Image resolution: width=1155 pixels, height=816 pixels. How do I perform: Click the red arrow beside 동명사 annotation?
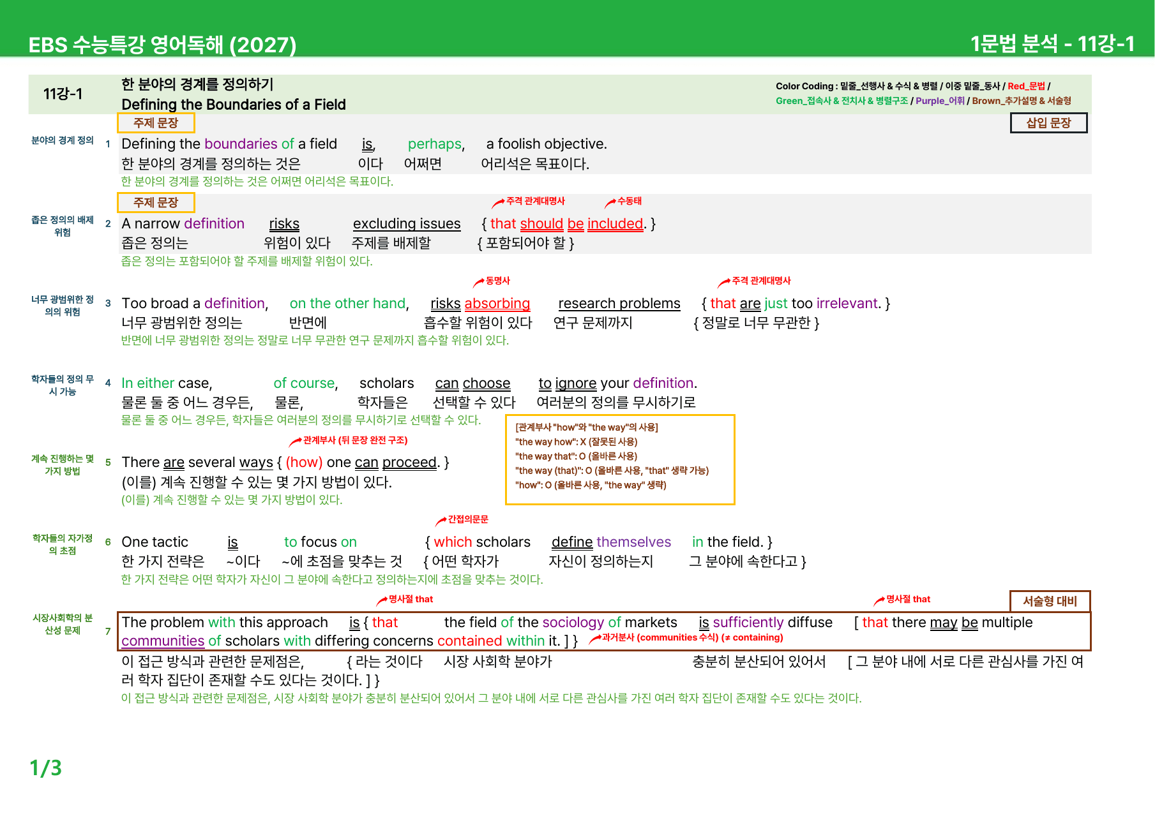[x=478, y=282]
